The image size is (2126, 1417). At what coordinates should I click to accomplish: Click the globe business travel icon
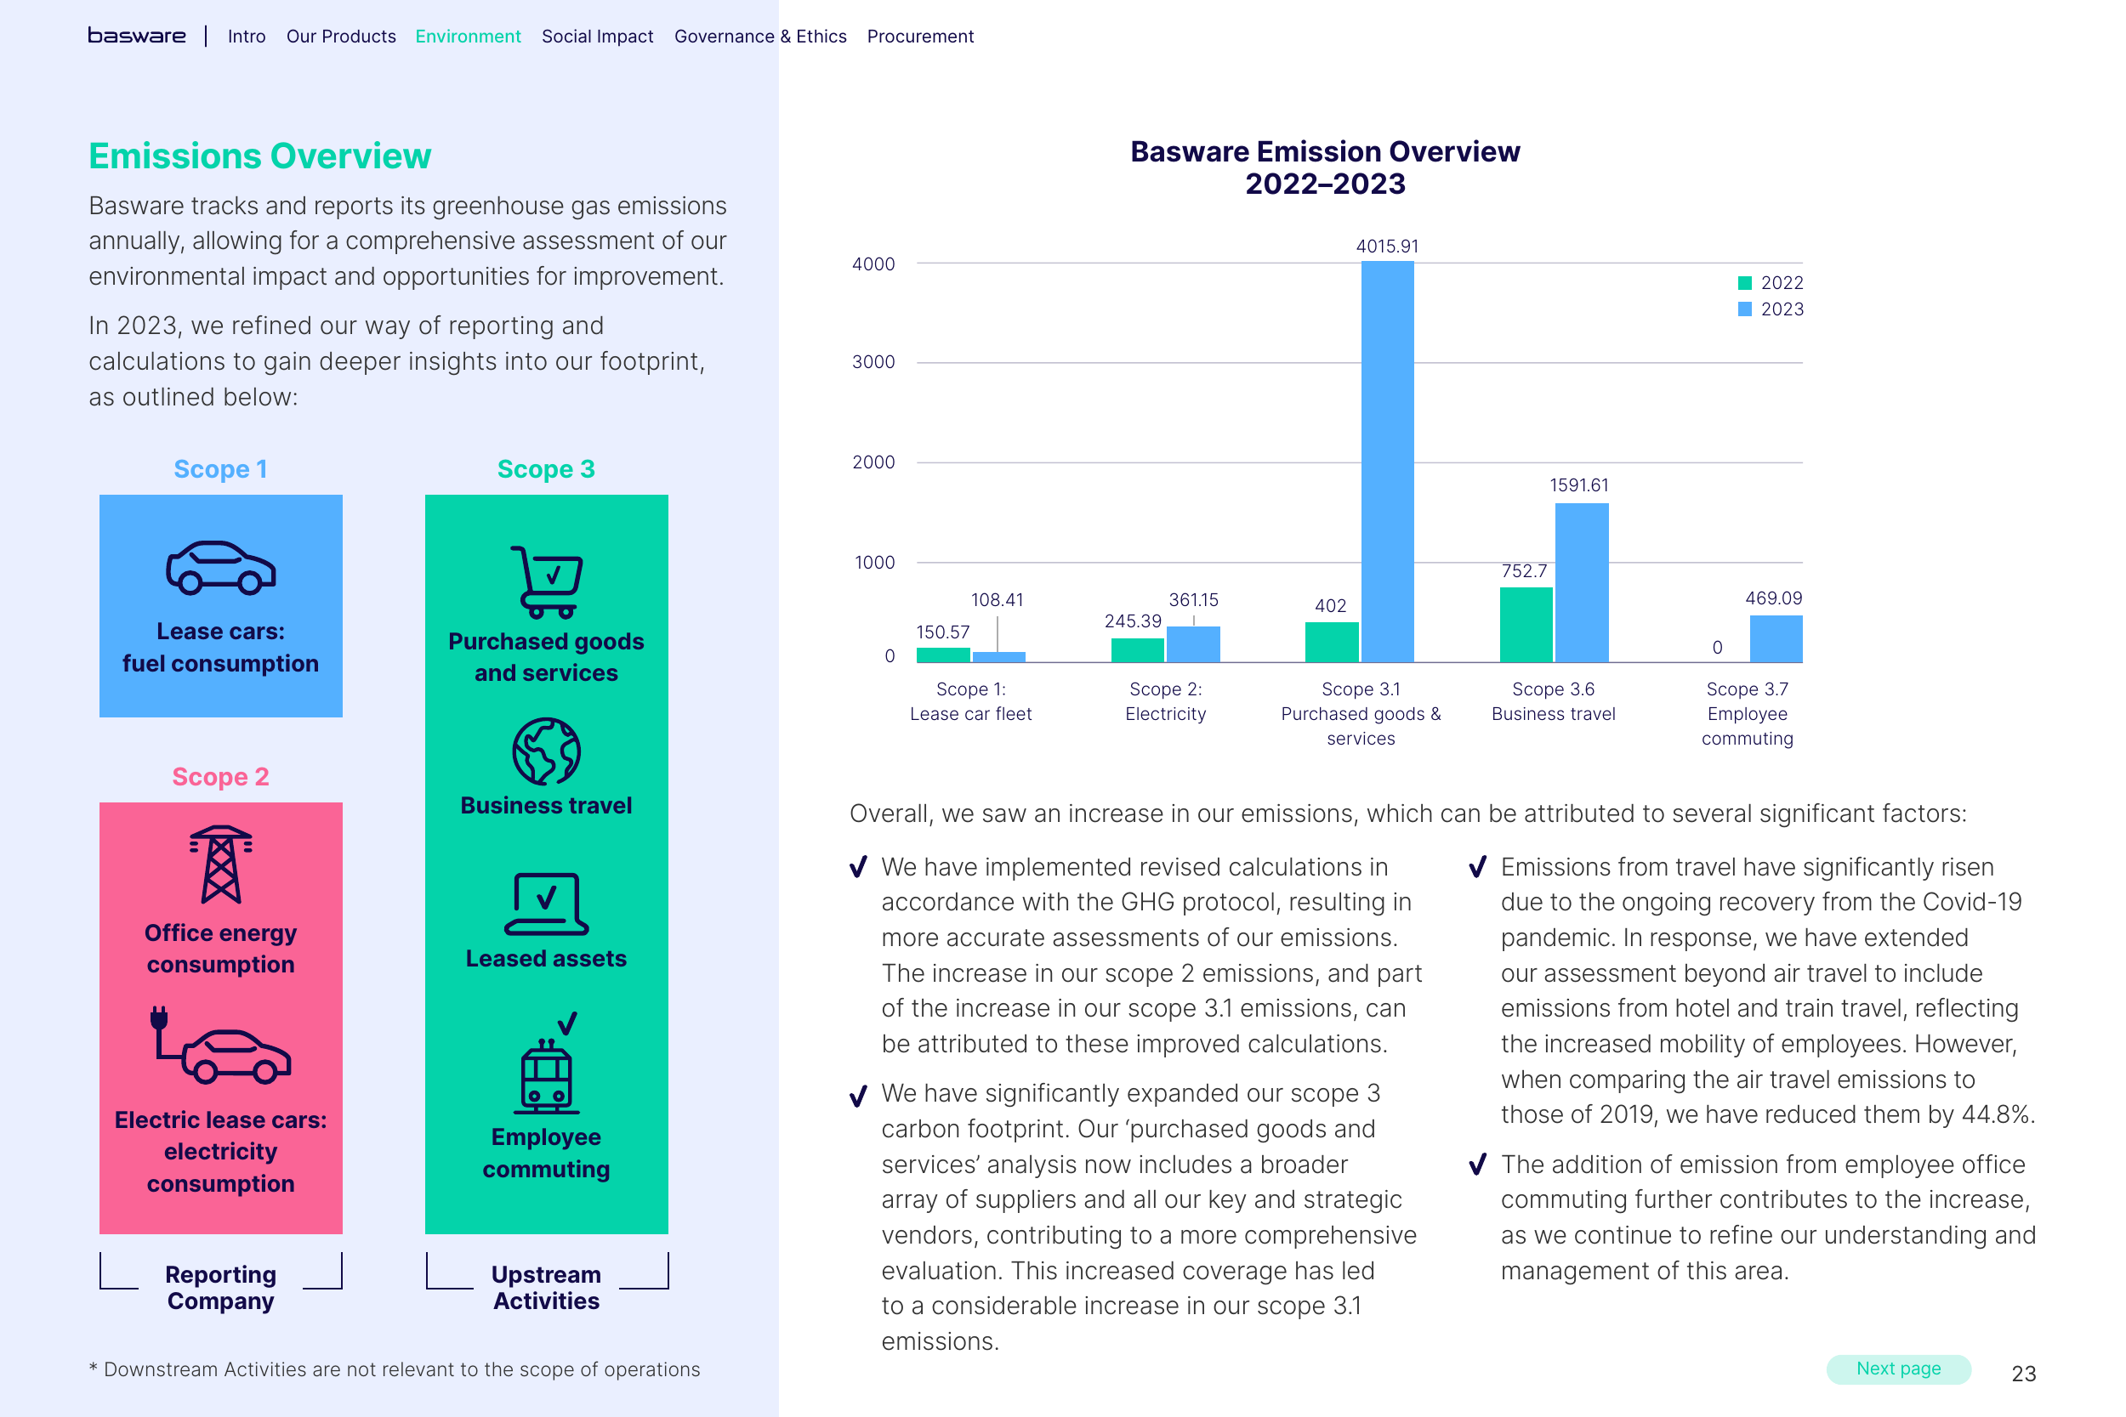[x=546, y=751]
